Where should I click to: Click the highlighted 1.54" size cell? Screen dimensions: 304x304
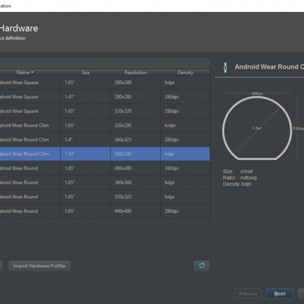tap(86, 154)
